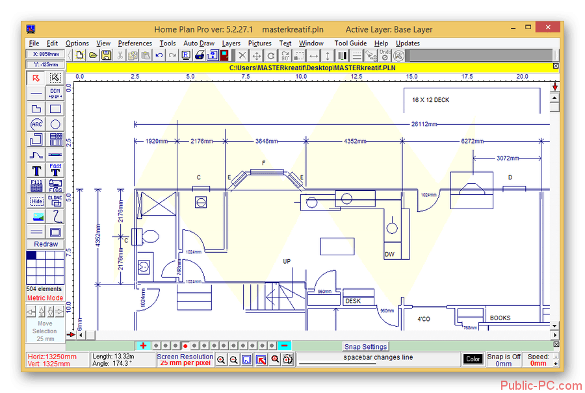This screenshot has height=393, width=585.
Task: Select the Circle drawing tool
Action: pos(55,124)
